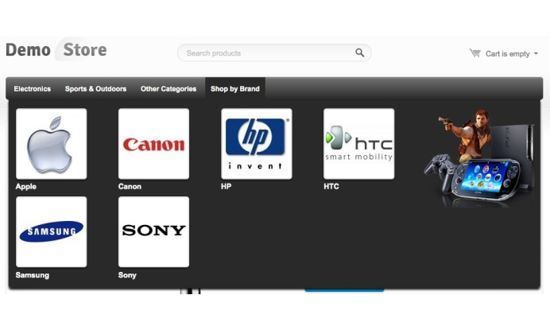
Task: Click the search magnifier icon
Action: [359, 52]
